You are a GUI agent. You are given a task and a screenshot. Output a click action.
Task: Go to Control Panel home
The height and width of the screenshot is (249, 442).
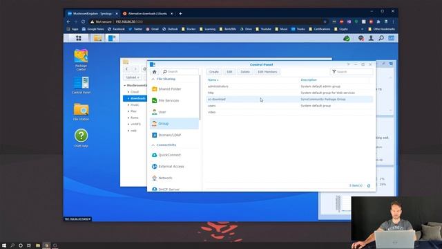coord(154,72)
